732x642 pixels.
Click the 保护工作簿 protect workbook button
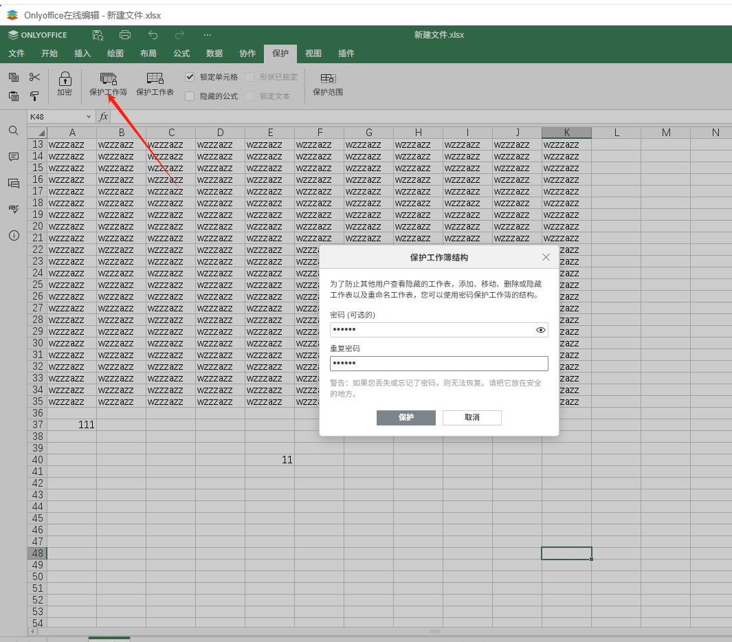click(x=109, y=84)
